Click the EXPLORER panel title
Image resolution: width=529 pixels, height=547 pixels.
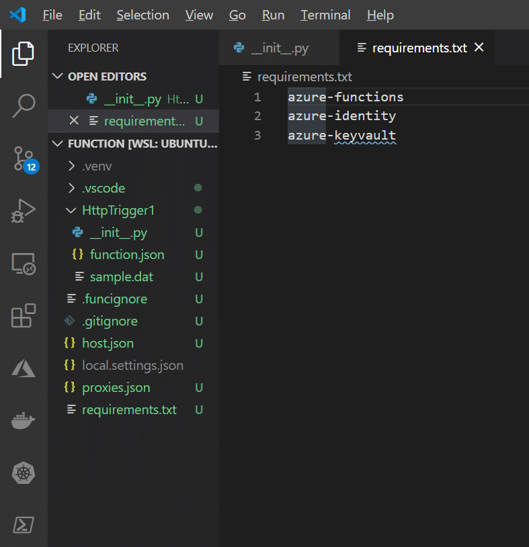[93, 48]
